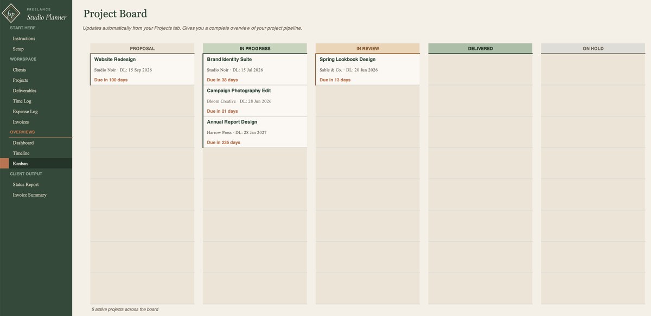Click the 'Due in 100 days' label

[x=111, y=80]
